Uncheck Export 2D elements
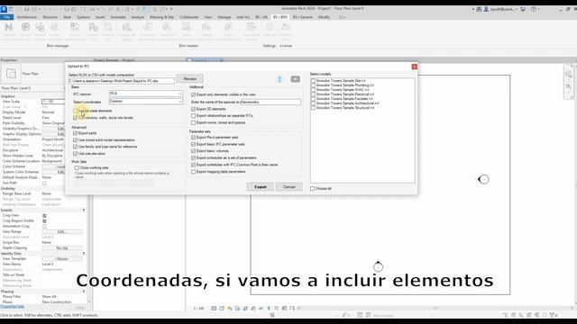The width and height of the screenshot is (577, 324). point(193,109)
